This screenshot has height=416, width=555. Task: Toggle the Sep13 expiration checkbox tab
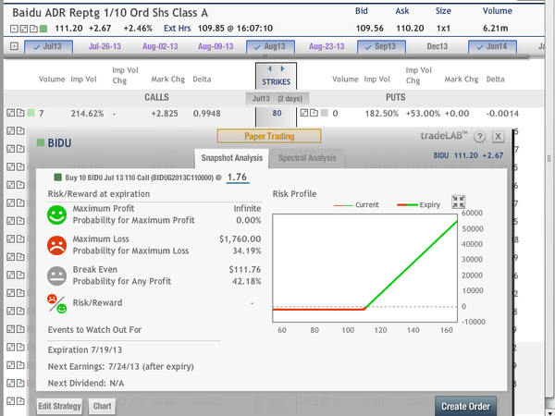click(381, 47)
